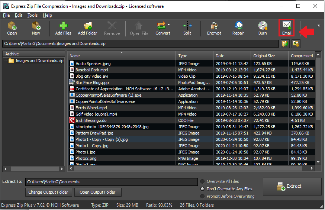
Task: Click the file list scroll-up arrow
Action: click(318, 55)
